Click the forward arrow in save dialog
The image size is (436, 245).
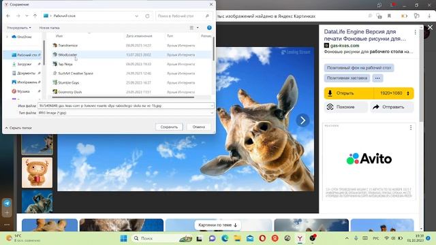[18, 16]
